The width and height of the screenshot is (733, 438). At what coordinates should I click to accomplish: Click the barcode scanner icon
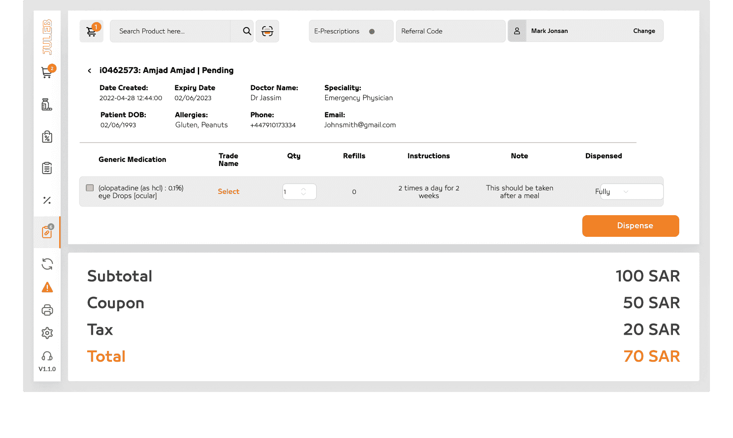pyautogui.click(x=267, y=31)
